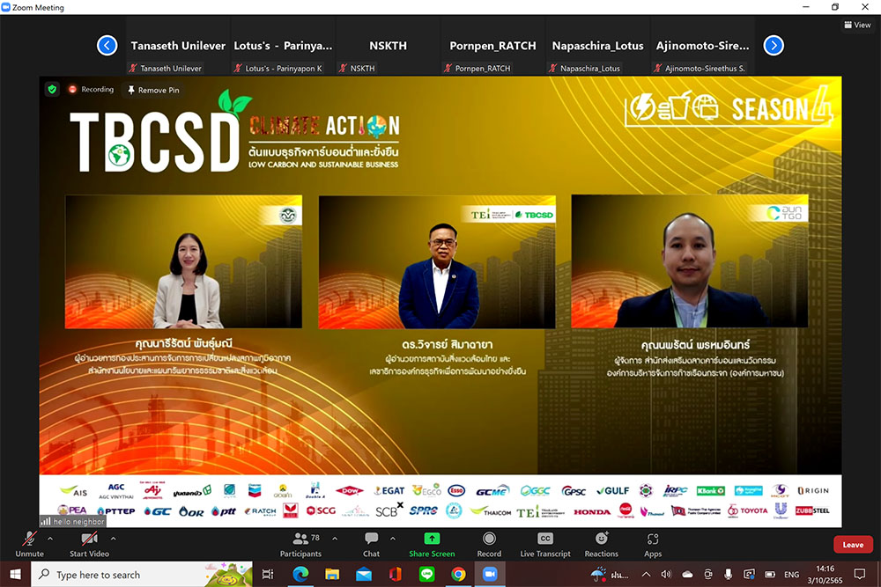Image resolution: width=881 pixels, height=587 pixels.
Task: Open the weather widget on taskbar
Action: click(610, 574)
